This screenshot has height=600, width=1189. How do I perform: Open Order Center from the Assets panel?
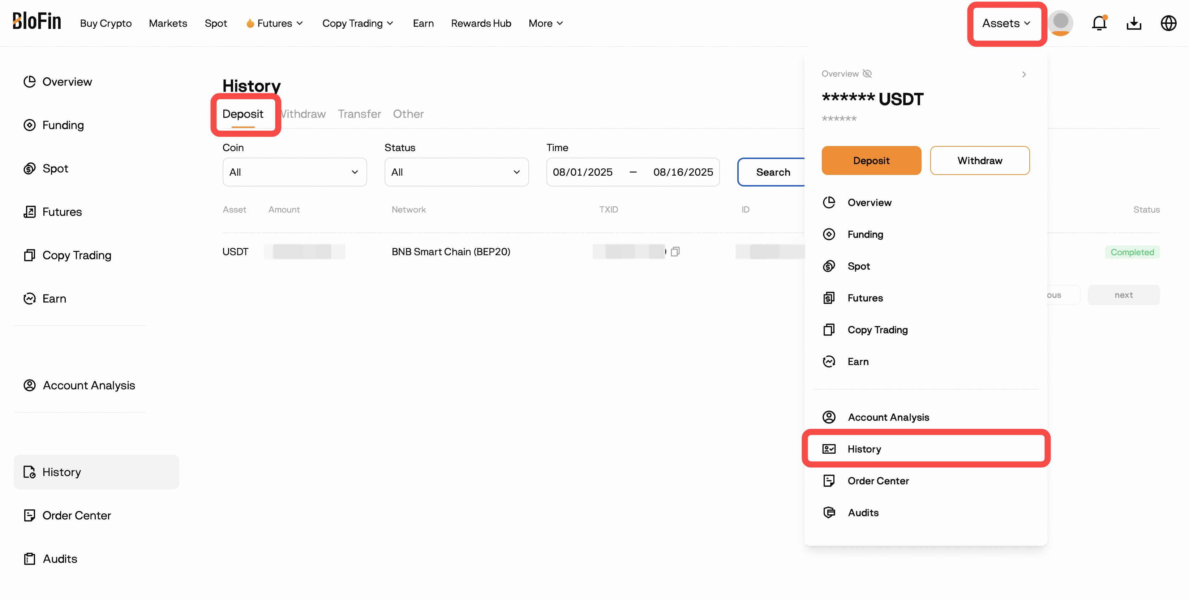point(878,480)
